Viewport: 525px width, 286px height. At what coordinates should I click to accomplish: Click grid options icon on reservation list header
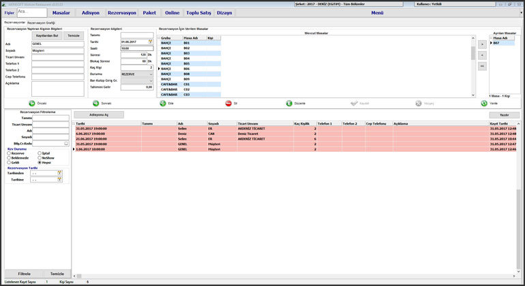[x=74, y=123]
